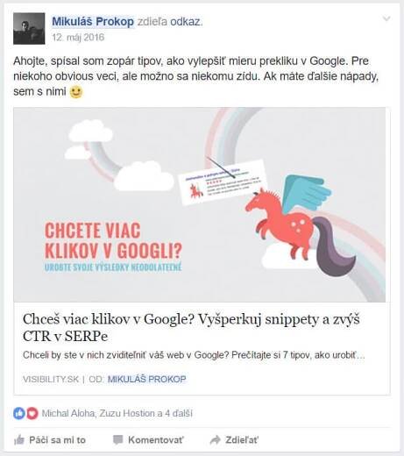Image resolution: width=404 pixels, height=456 pixels.
Task: Click Mikuláš Prokop profile picture
Action: pos(29,29)
